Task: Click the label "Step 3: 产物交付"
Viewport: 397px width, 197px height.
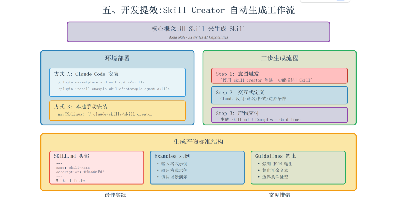Action: coord(237,113)
